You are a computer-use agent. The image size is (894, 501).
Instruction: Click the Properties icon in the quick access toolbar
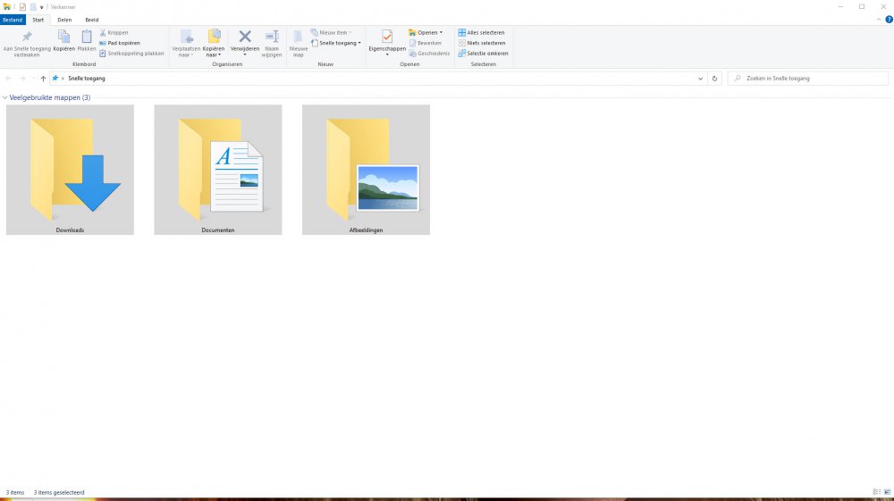tap(22, 7)
